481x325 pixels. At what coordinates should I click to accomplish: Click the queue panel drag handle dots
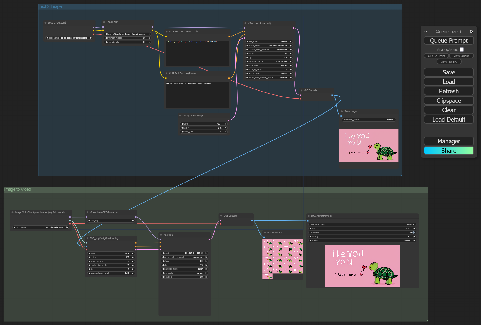coord(425,31)
